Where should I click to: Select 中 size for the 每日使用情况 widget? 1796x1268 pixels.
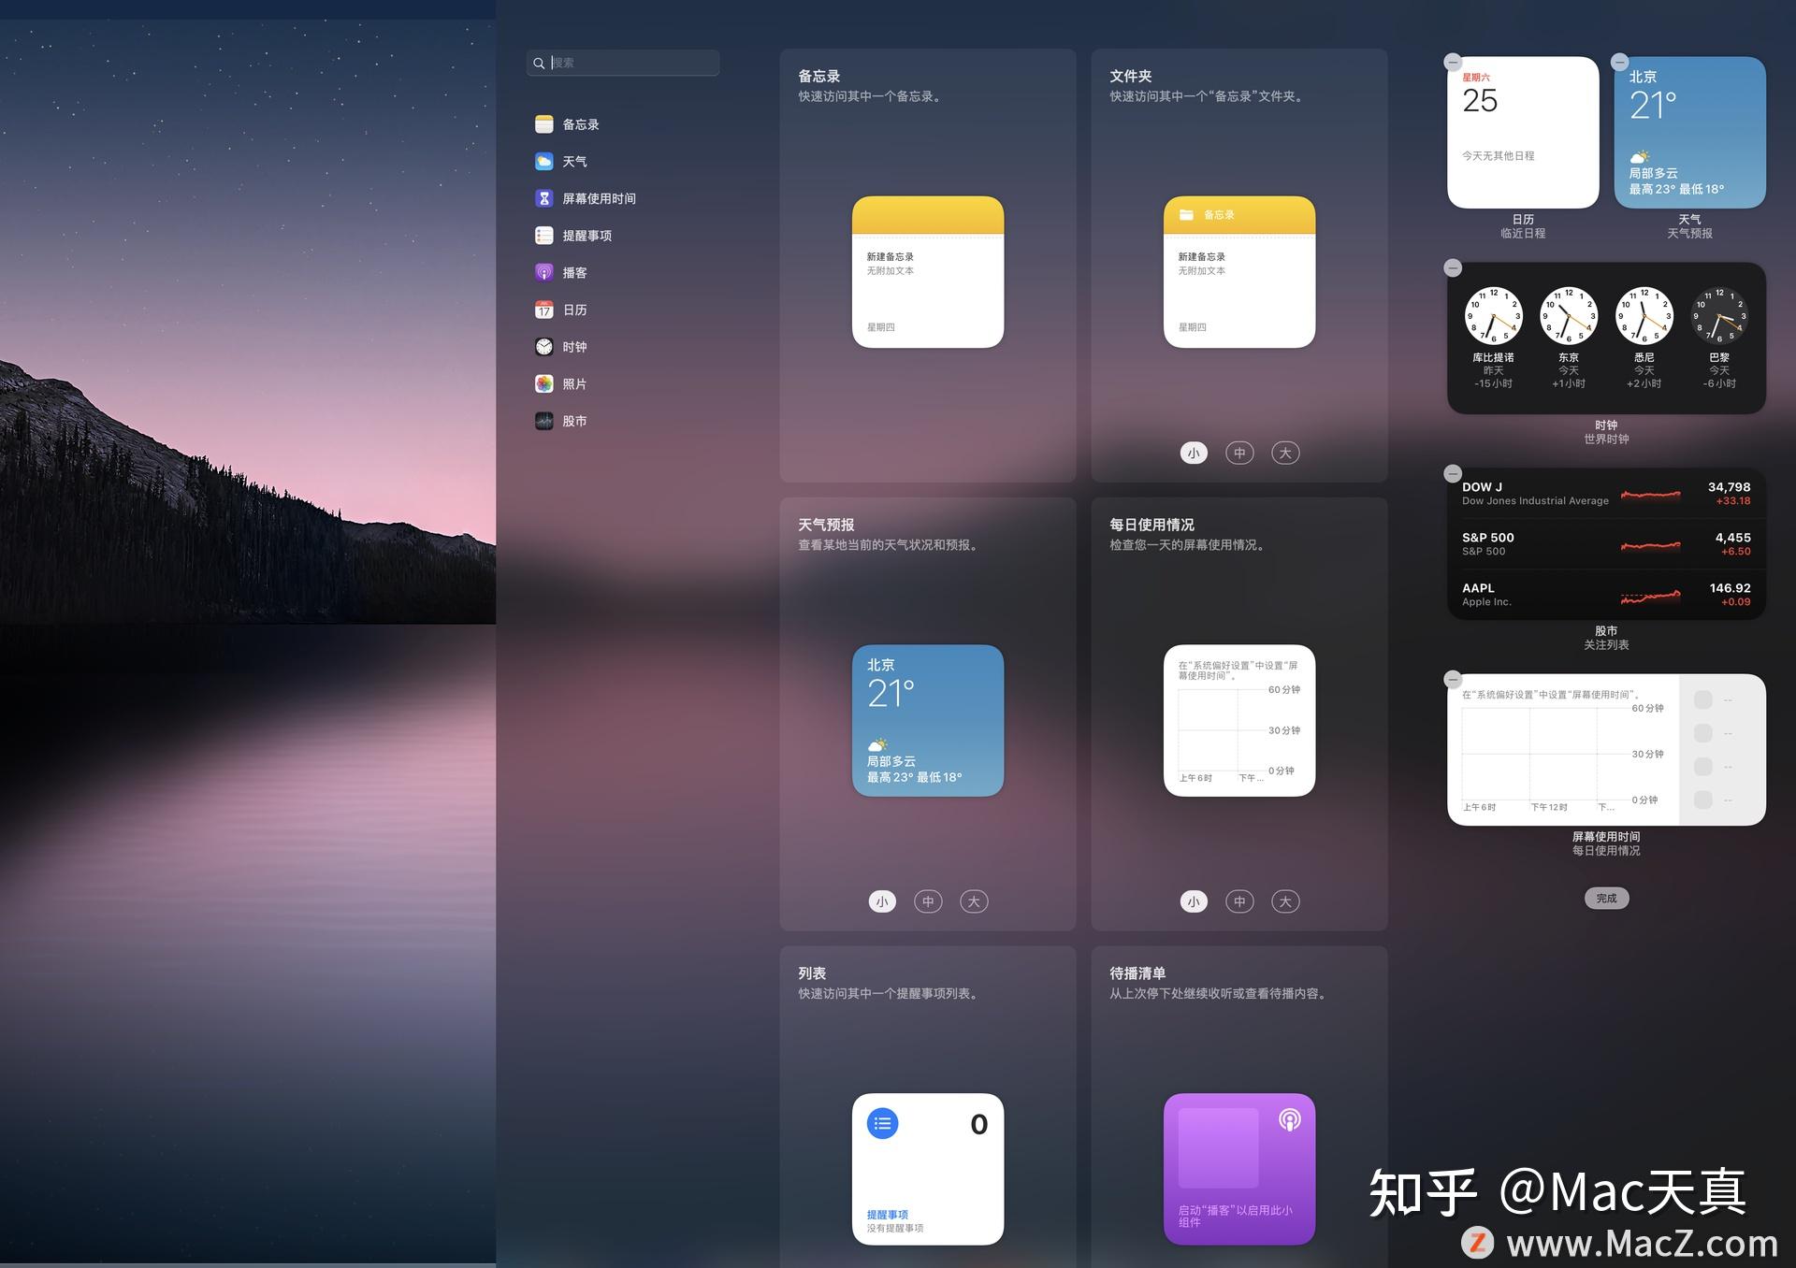tap(1239, 901)
